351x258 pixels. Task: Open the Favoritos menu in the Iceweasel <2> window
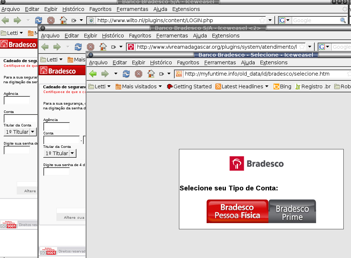pos(140,36)
